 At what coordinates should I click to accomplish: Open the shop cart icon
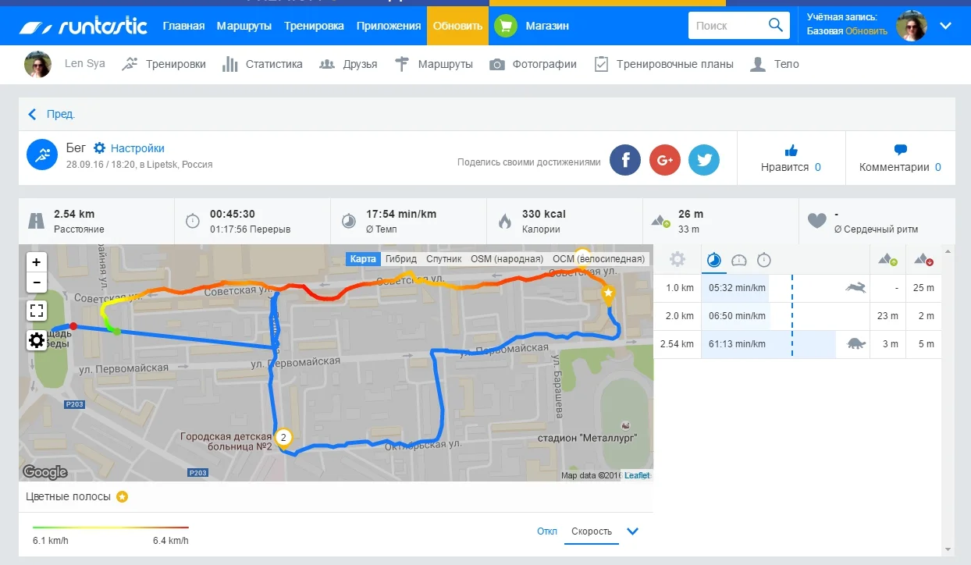506,26
